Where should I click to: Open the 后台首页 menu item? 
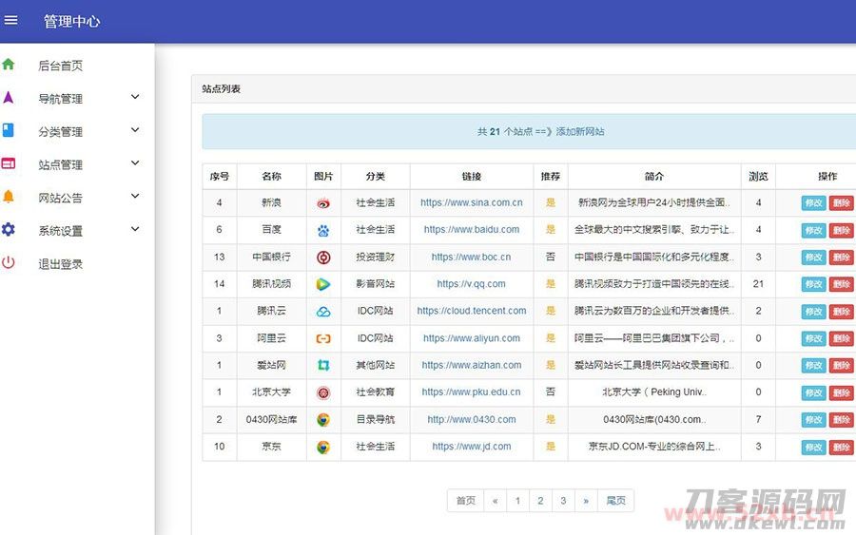point(61,66)
